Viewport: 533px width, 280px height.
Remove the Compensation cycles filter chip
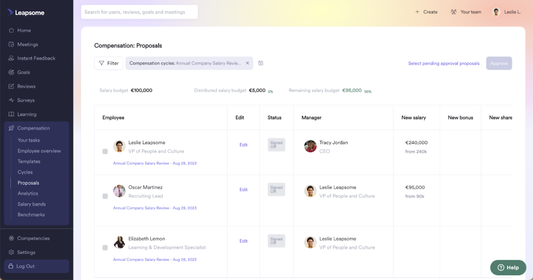coord(247,63)
